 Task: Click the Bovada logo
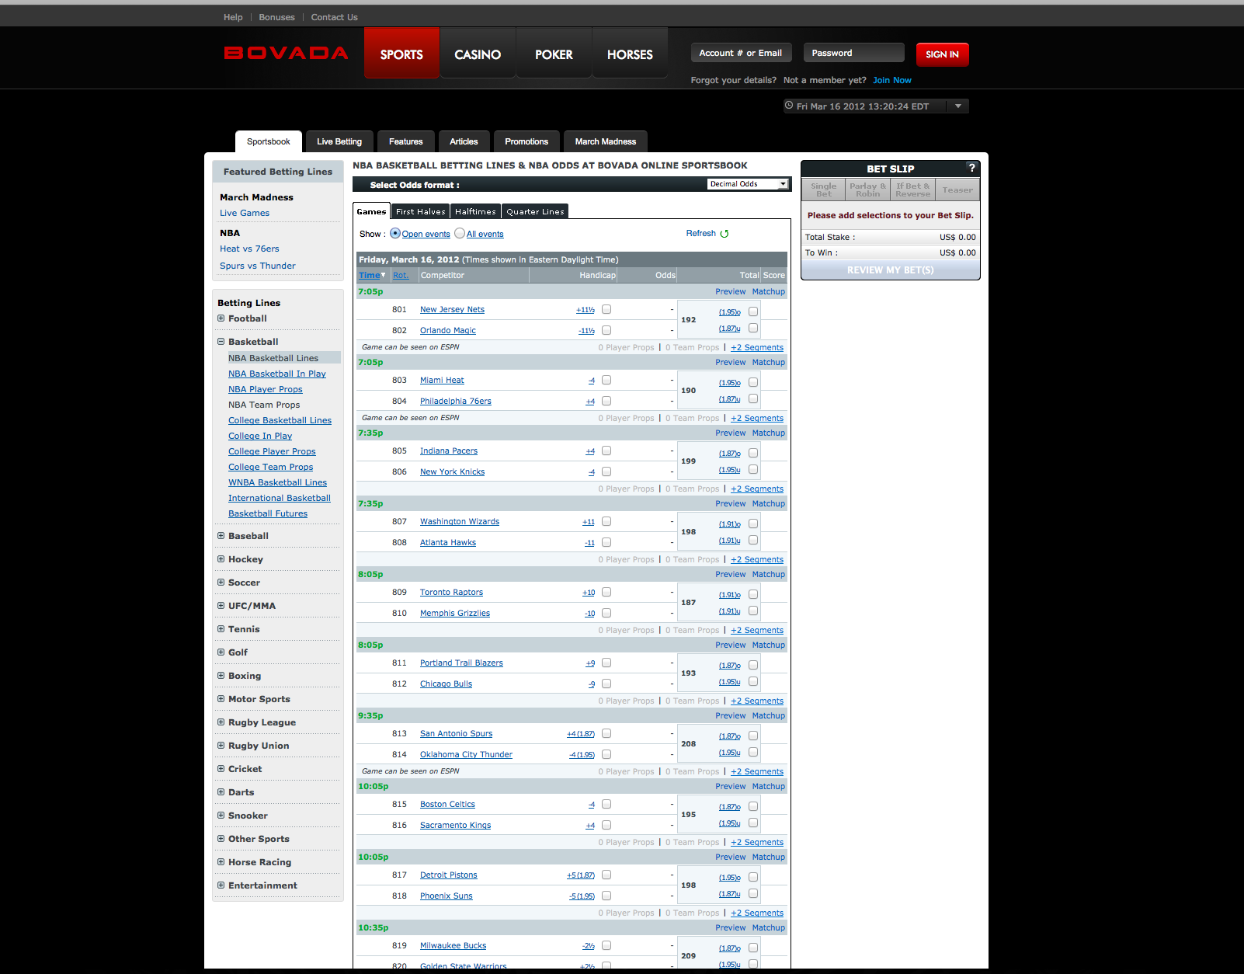(286, 53)
